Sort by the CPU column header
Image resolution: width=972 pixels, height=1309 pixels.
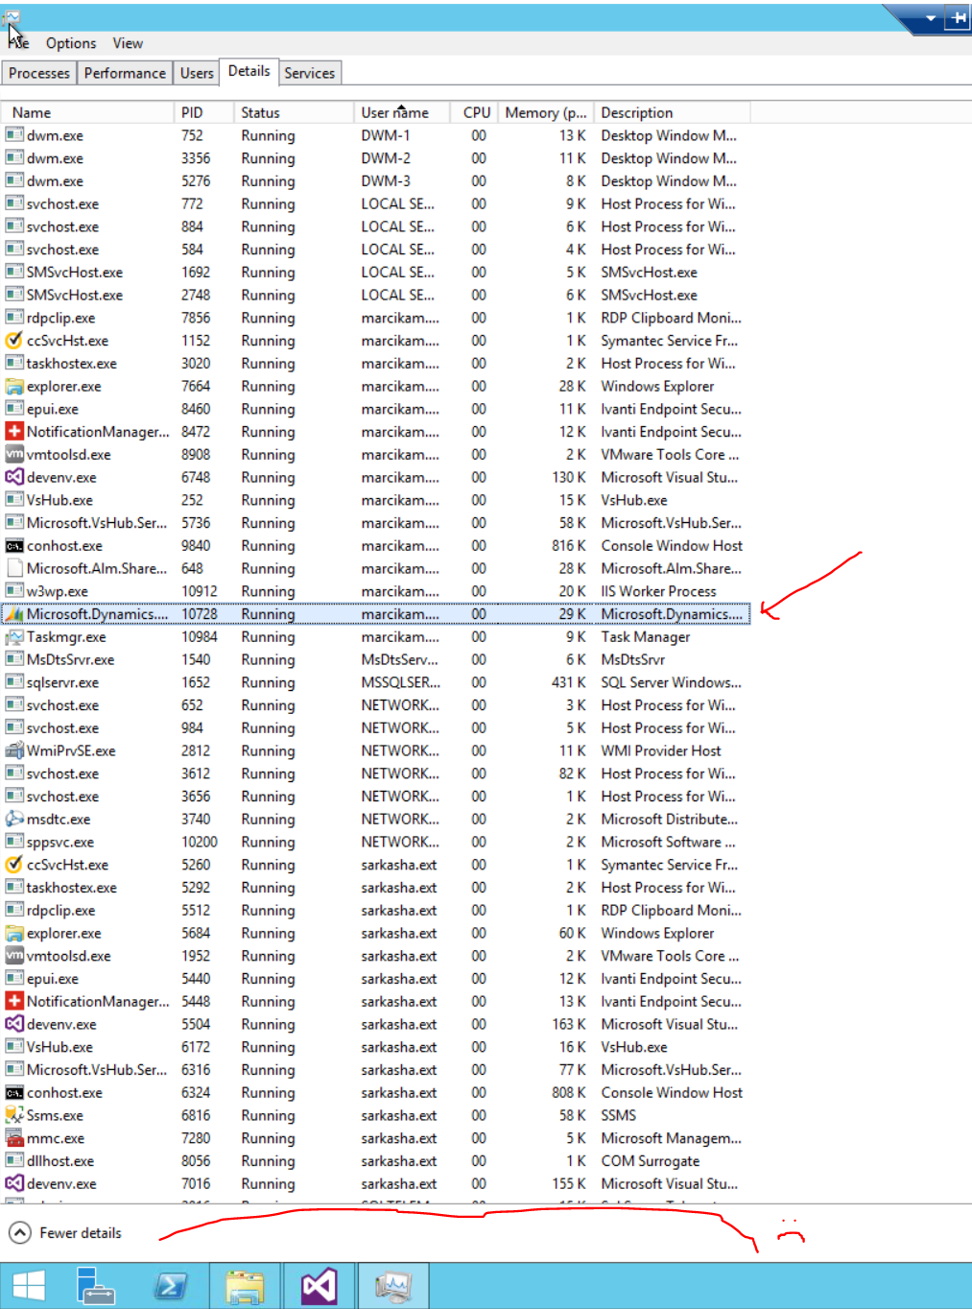tap(476, 112)
